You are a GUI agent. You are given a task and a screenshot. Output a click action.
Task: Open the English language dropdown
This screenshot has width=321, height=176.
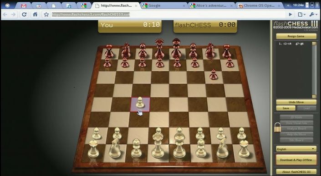pos(296,149)
